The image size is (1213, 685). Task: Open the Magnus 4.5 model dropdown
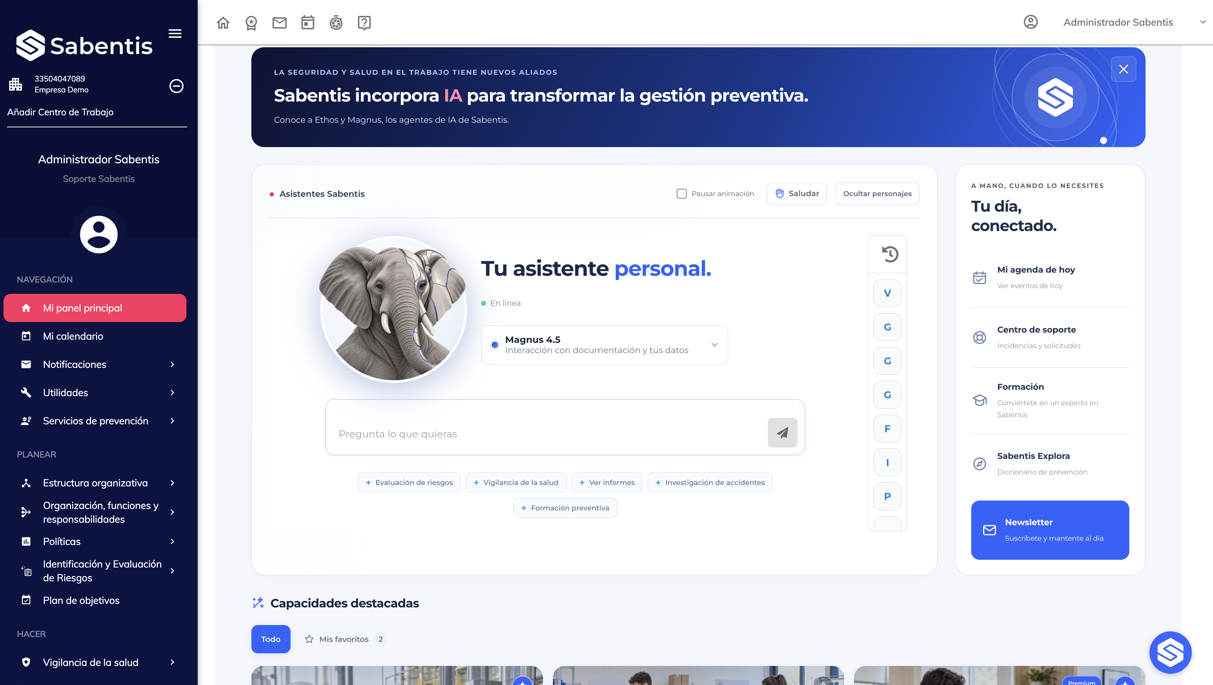[x=604, y=345]
